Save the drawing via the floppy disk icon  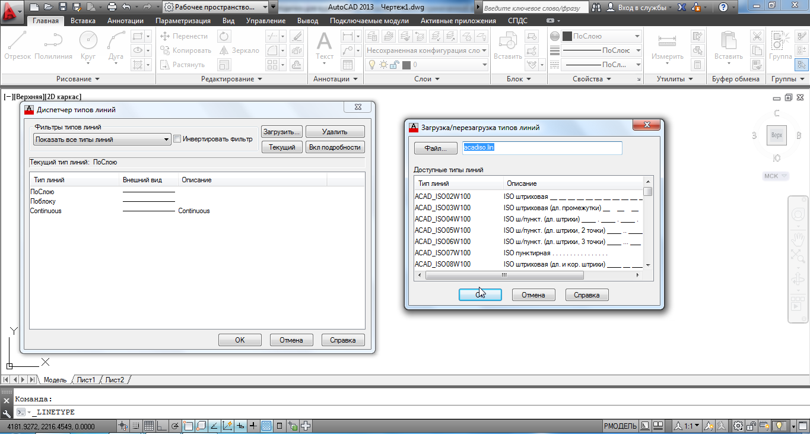pos(62,7)
